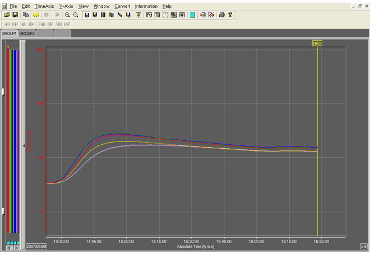This screenshot has width=370, height=255.
Task: Click the x6 indicator at bottom right
Action: coord(363,246)
